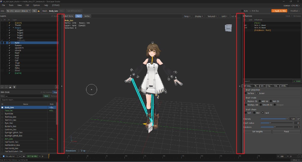Image resolution: width=302 pixels, height=162 pixels.
Task: Click the Vertex mode button
Action: (x=87, y=16)
